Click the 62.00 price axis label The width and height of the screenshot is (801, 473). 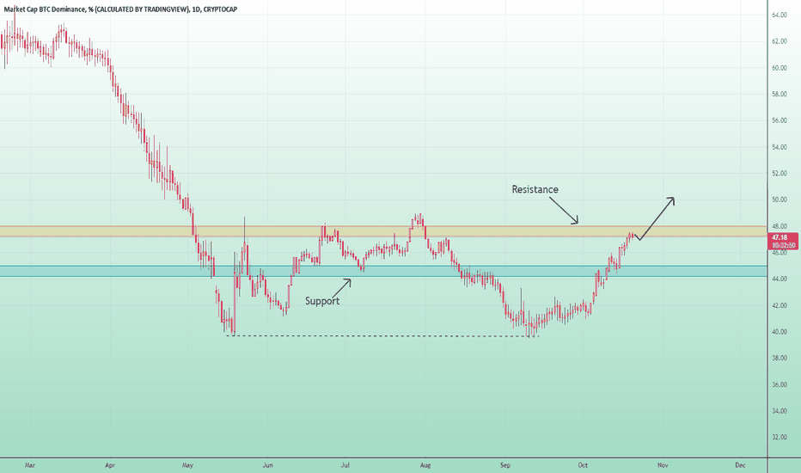779,41
